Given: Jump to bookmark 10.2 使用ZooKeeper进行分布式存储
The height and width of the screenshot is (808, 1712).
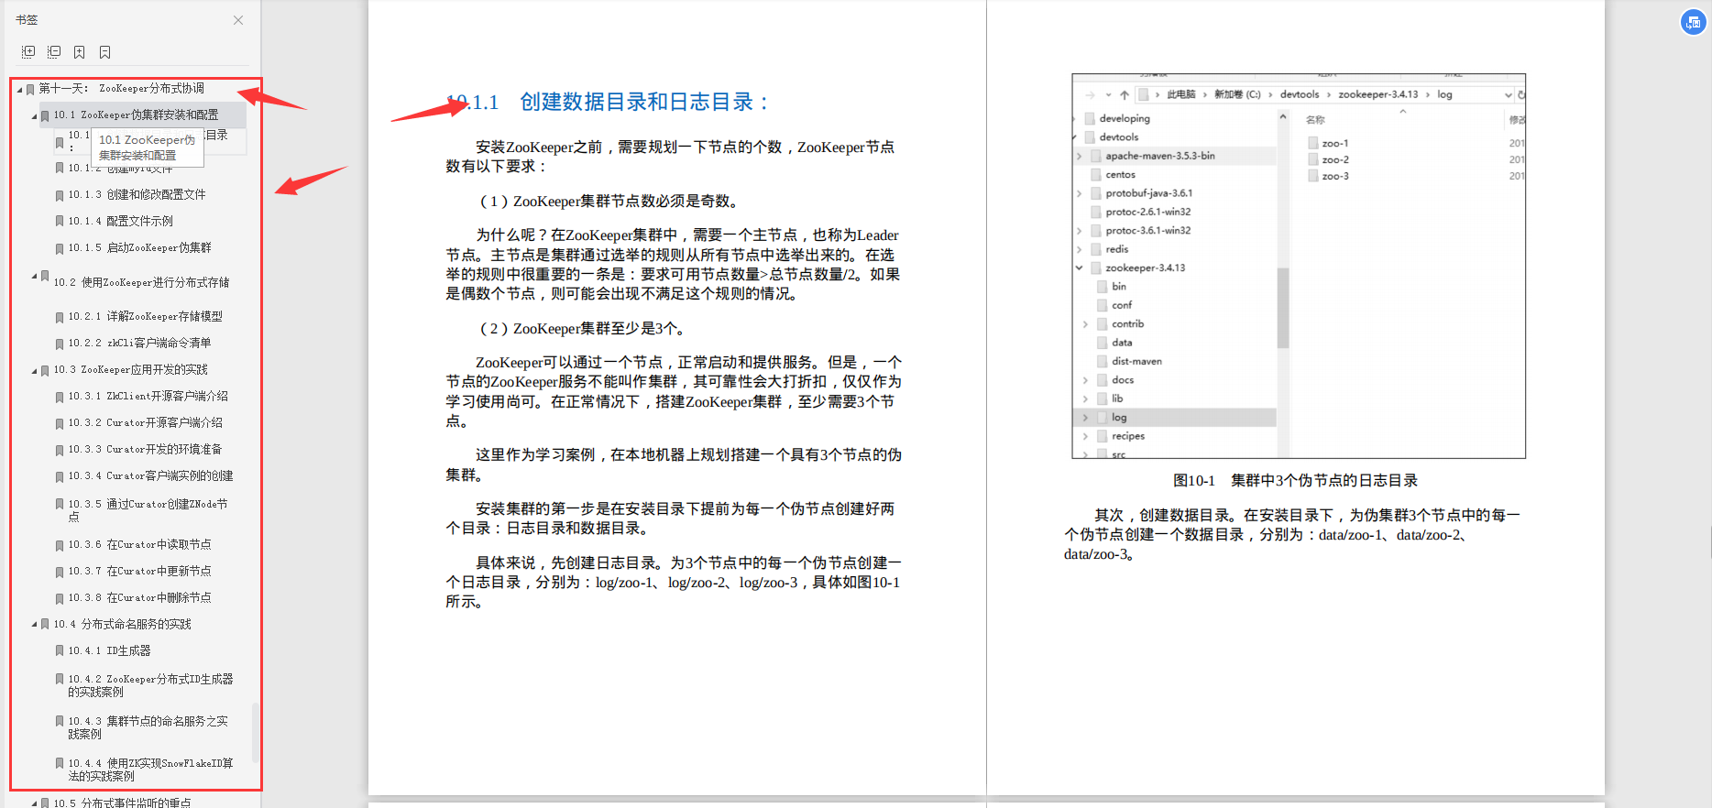Looking at the screenshot, I should click(141, 283).
